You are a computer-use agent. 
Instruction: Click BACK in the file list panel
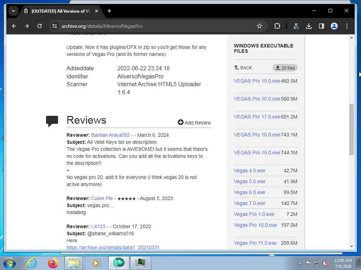[243, 68]
